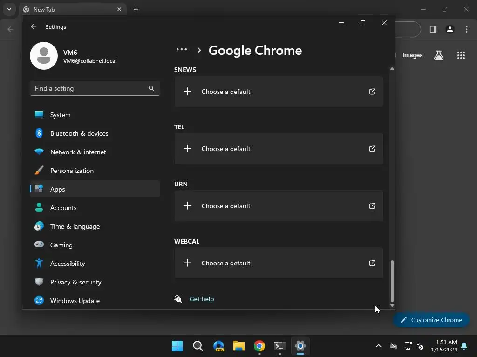
Task: Click the settings scrollbar down arrow
Action: pyautogui.click(x=392, y=305)
